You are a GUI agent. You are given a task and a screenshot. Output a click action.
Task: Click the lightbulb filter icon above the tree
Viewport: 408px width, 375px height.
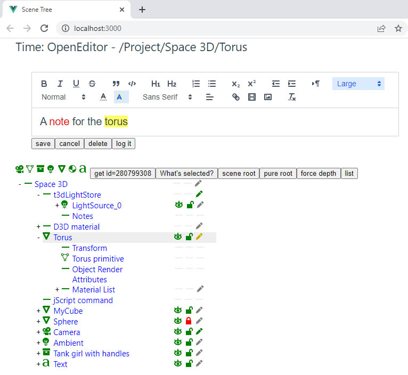coord(51,169)
